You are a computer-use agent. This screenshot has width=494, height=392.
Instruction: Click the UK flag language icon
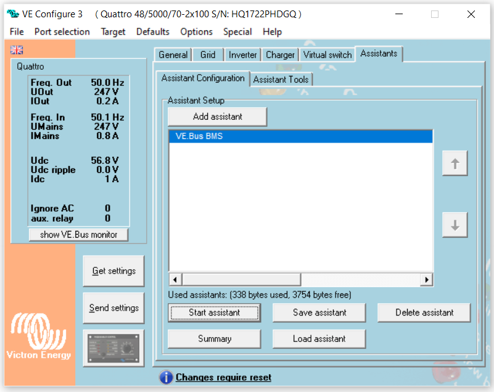click(x=17, y=50)
